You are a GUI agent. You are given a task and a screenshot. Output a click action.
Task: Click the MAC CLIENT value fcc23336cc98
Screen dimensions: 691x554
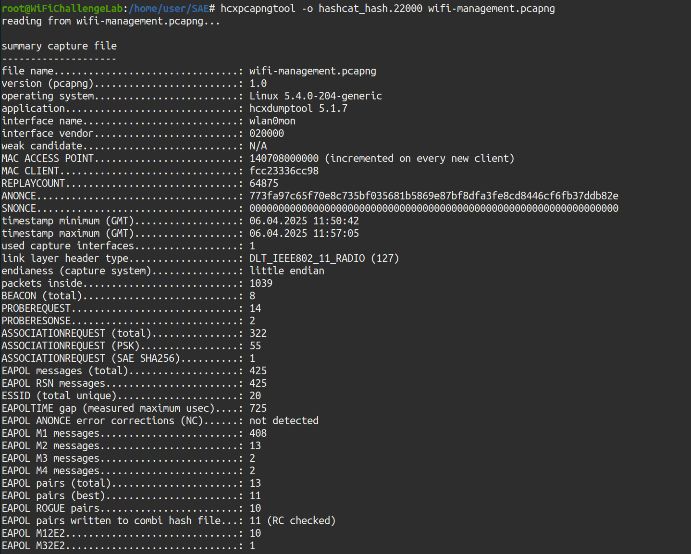click(284, 171)
